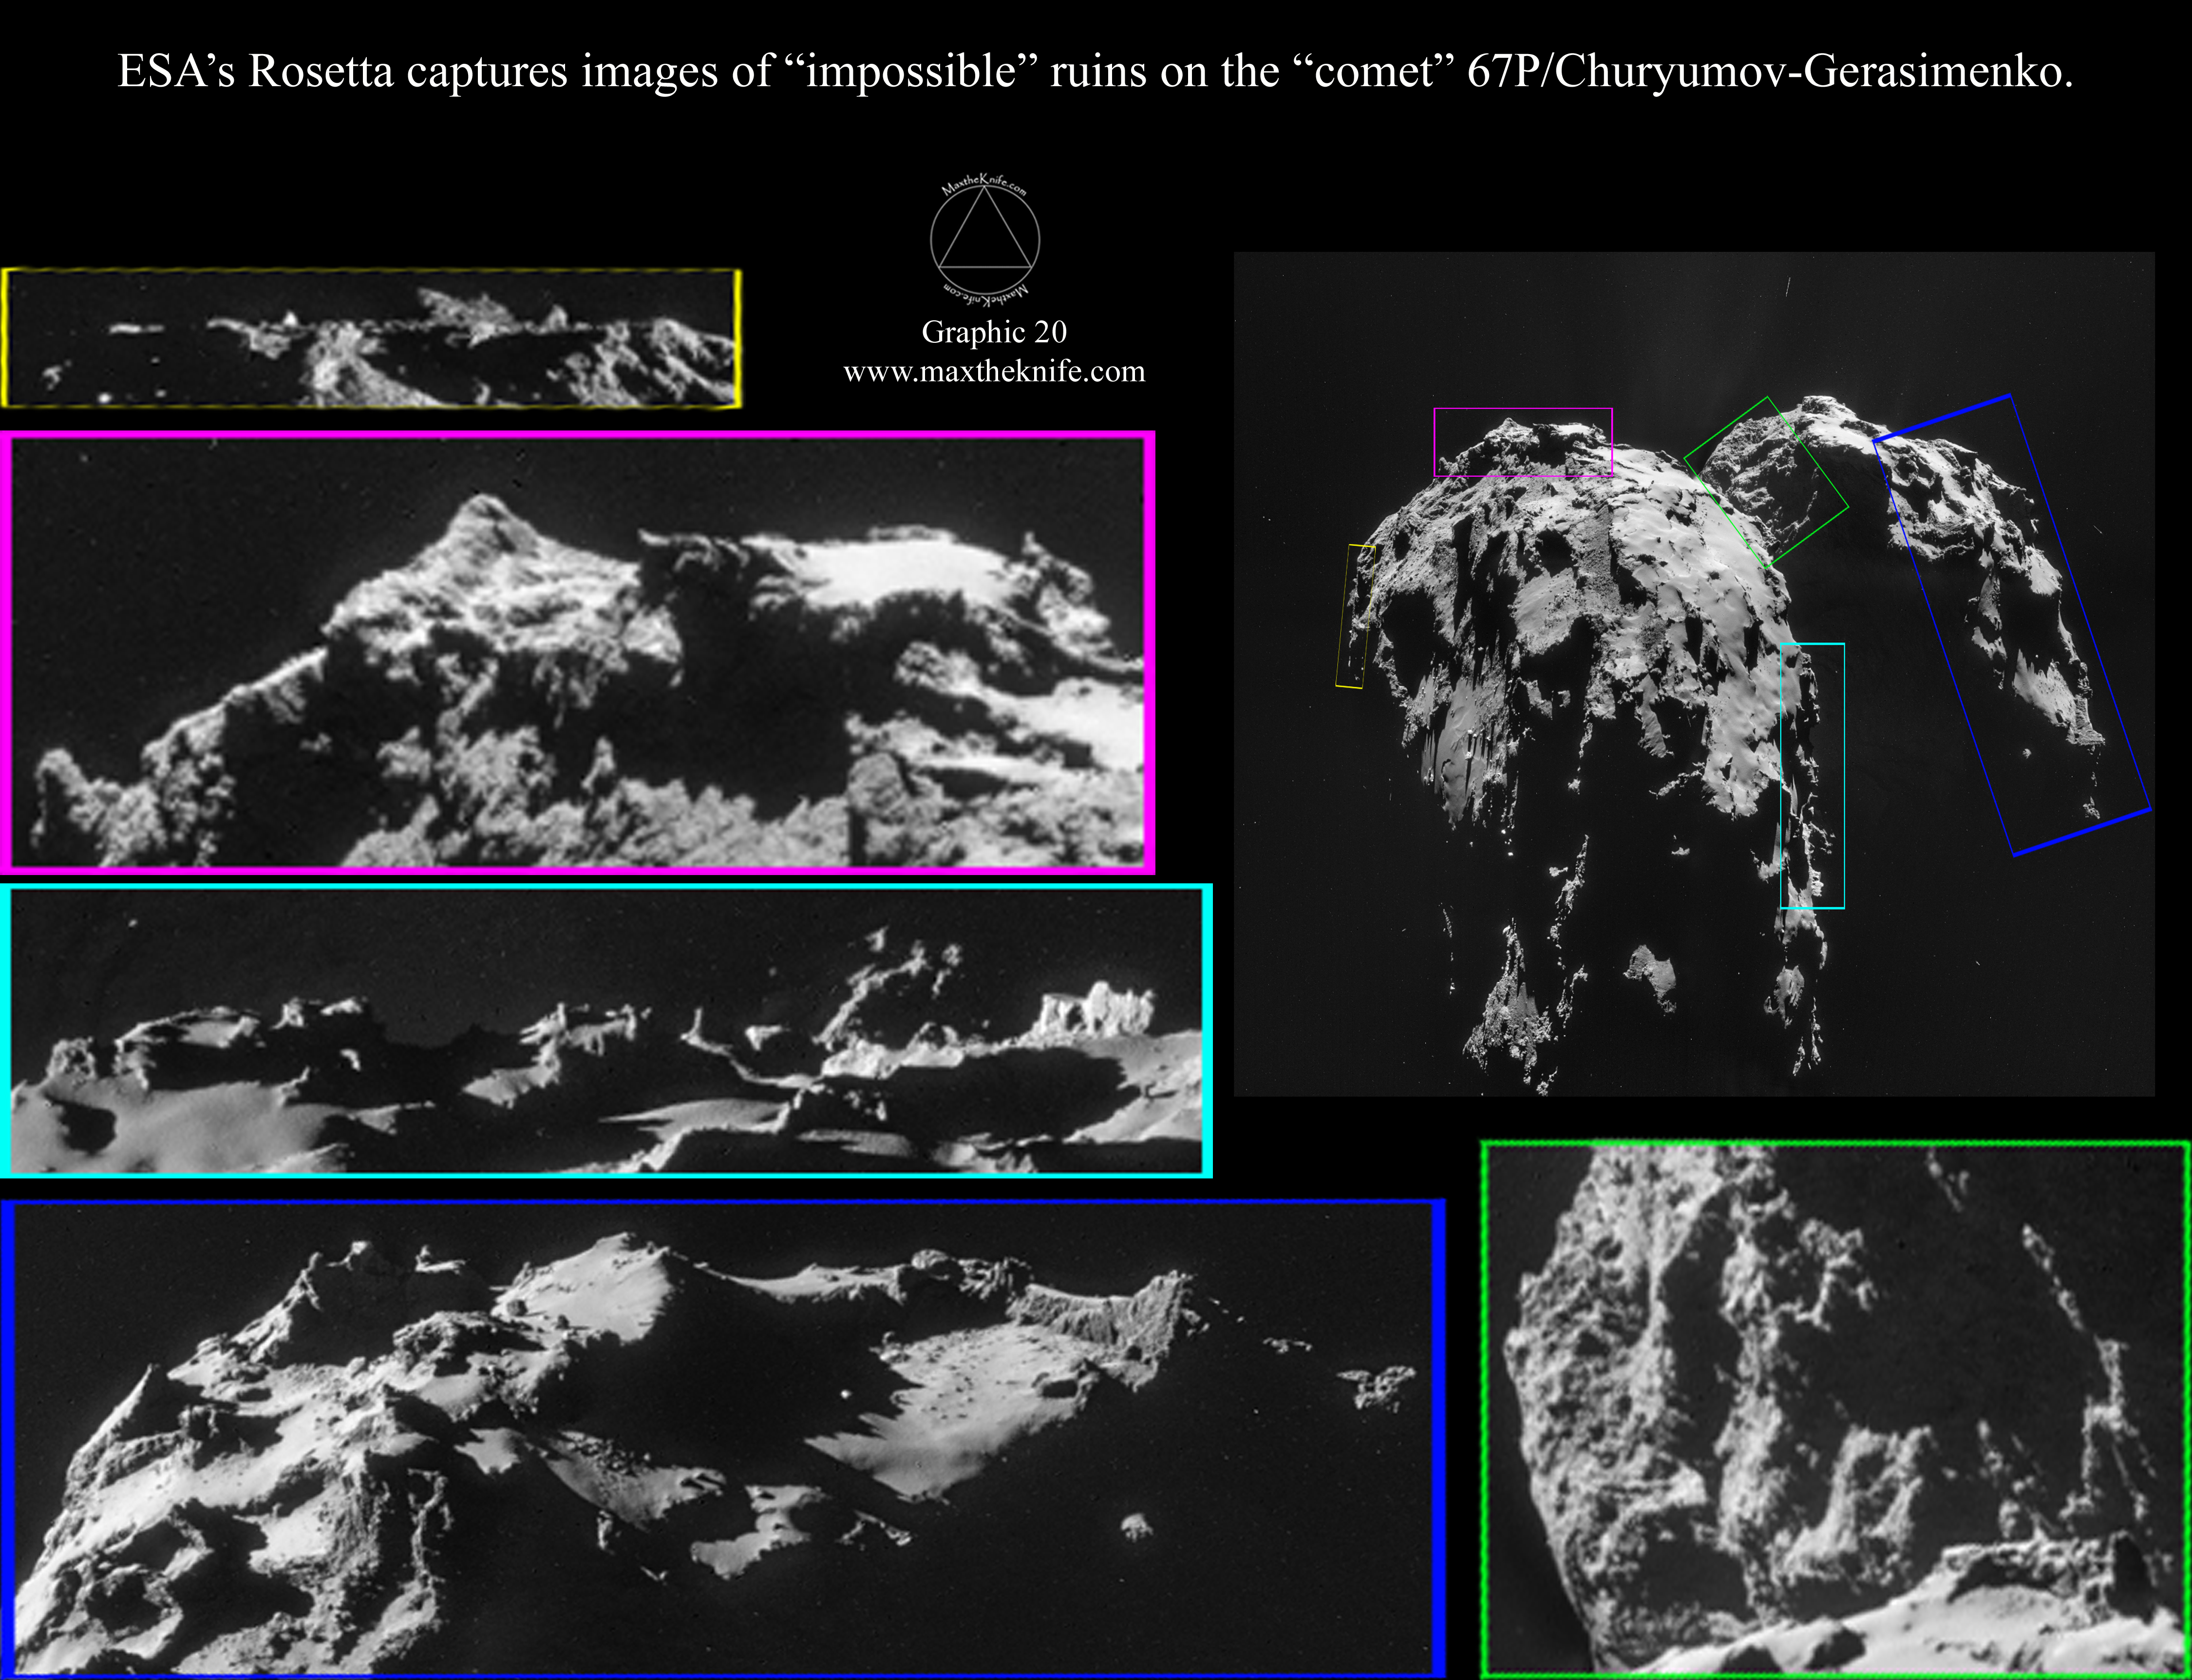Click the isolated small boulder in the blue inset
The image size is (2192, 1680).
tap(1134, 1526)
